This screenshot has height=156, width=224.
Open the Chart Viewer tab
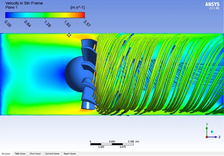pyautogui.click(x=35, y=154)
